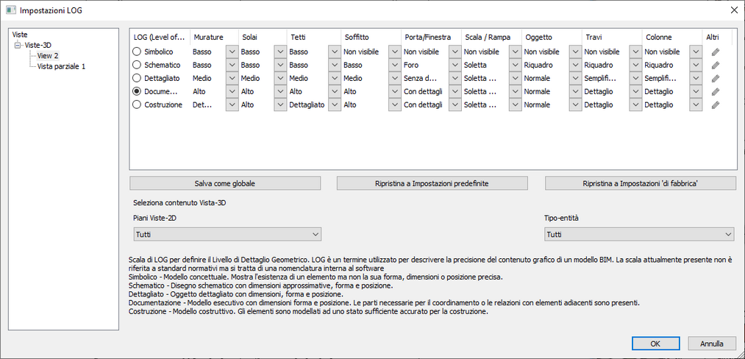Click the Oggetto column header
This screenshot has width=745, height=359.
point(552,37)
